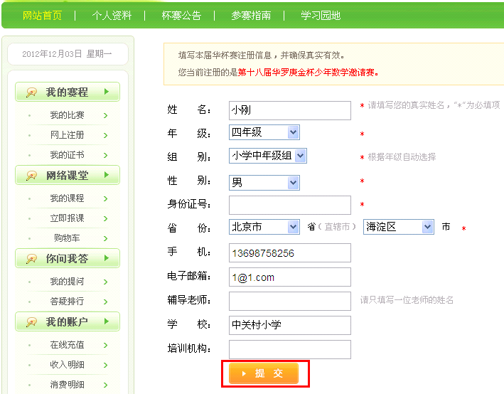
Task: Click the 你问我答 section header icon
Action: 31,259
